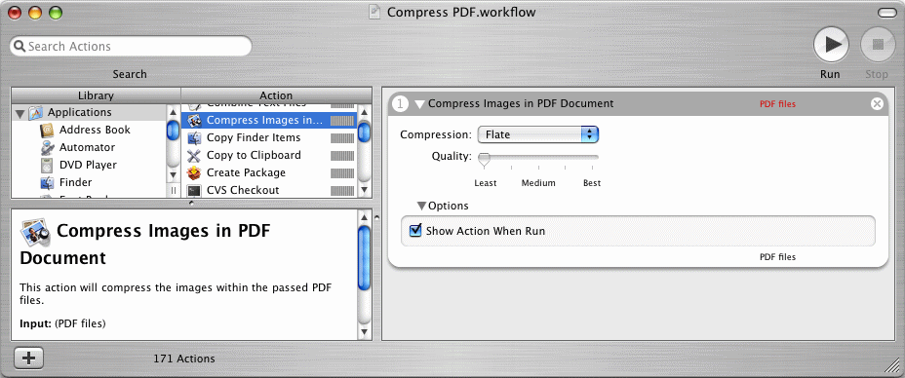Click the Address Book icon in Library

tap(47, 131)
